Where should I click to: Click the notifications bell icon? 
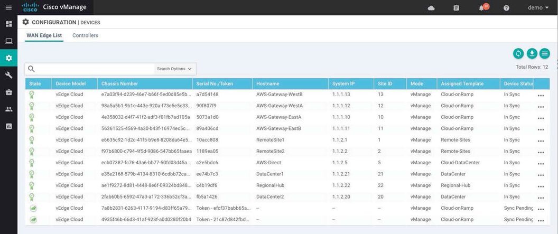pyautogui.click(x=481, y=8)
